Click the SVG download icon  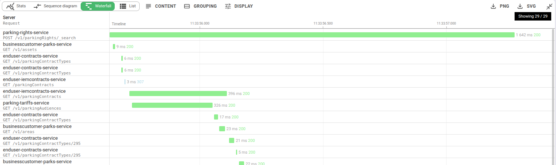click(520, 6)
